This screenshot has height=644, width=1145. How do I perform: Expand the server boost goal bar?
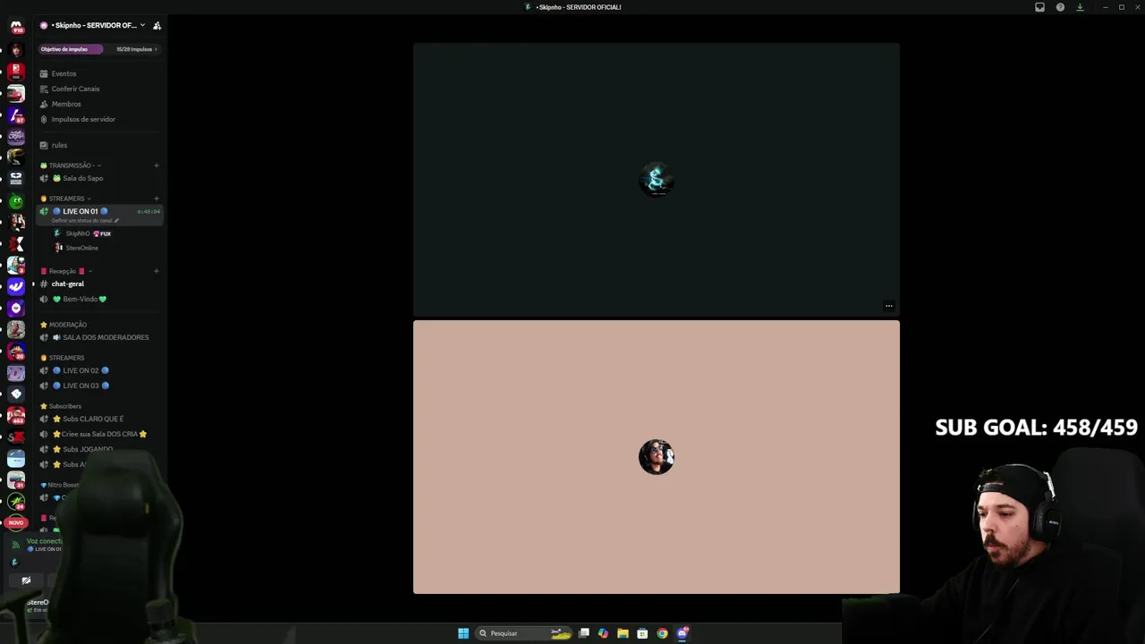pos(98,49)
